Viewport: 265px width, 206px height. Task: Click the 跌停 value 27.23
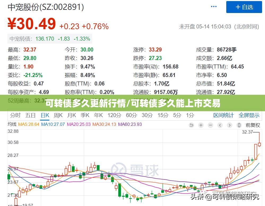coord(155,58)
